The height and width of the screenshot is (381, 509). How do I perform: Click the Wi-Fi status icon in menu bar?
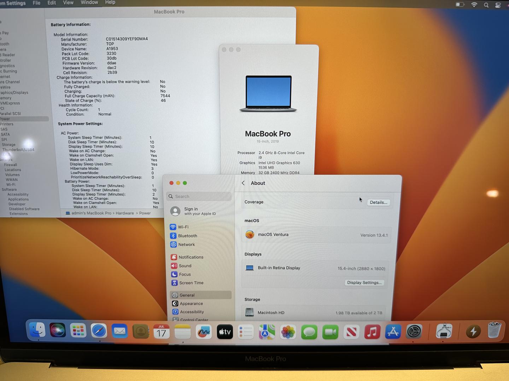[x=474, y=5]
